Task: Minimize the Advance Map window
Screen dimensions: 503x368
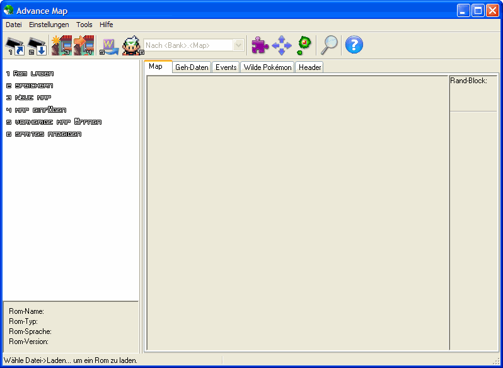Action: [x=463, y=11]
